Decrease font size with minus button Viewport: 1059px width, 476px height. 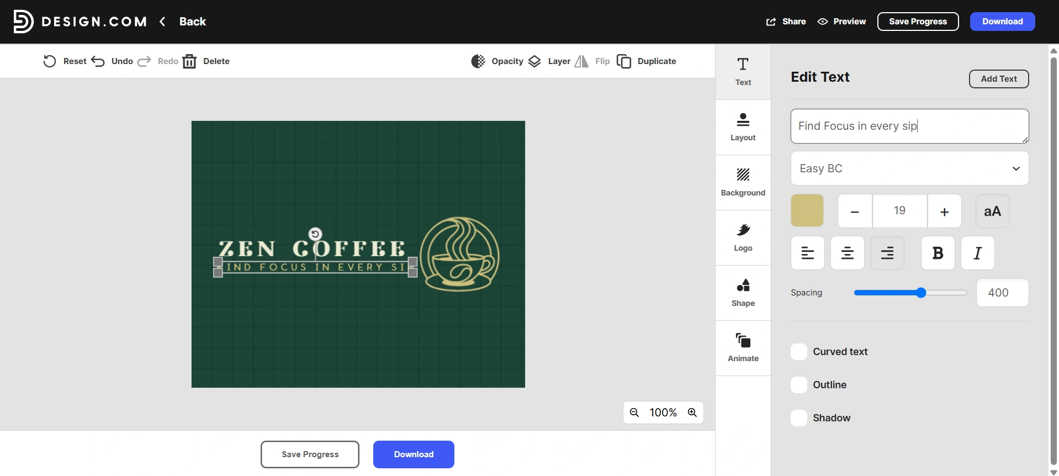tap(855, 211)
